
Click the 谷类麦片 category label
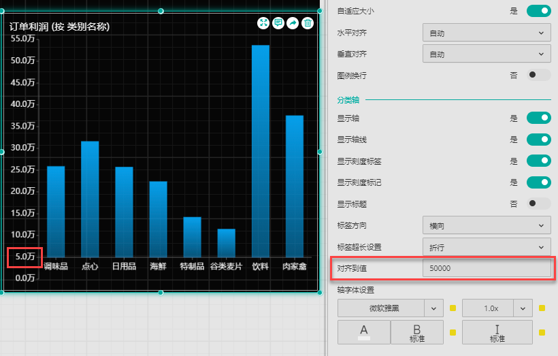[x=227, y=266]
